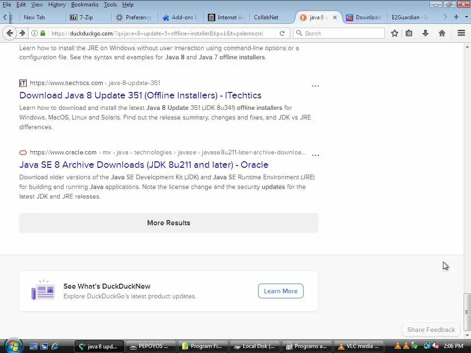The height and width of the screenshot is (353, 471).
Task: Click the Search input field
Action: 344,33
